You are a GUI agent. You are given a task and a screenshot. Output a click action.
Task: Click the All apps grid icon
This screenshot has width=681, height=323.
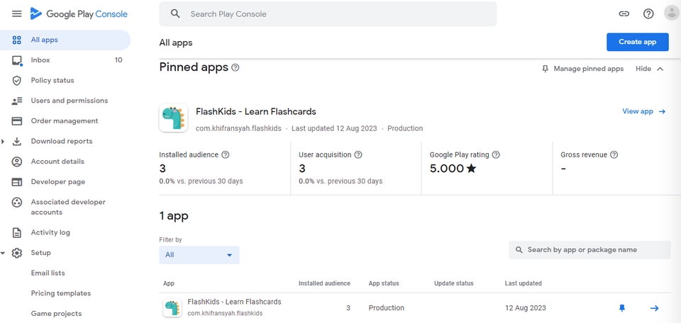(17, 40)
